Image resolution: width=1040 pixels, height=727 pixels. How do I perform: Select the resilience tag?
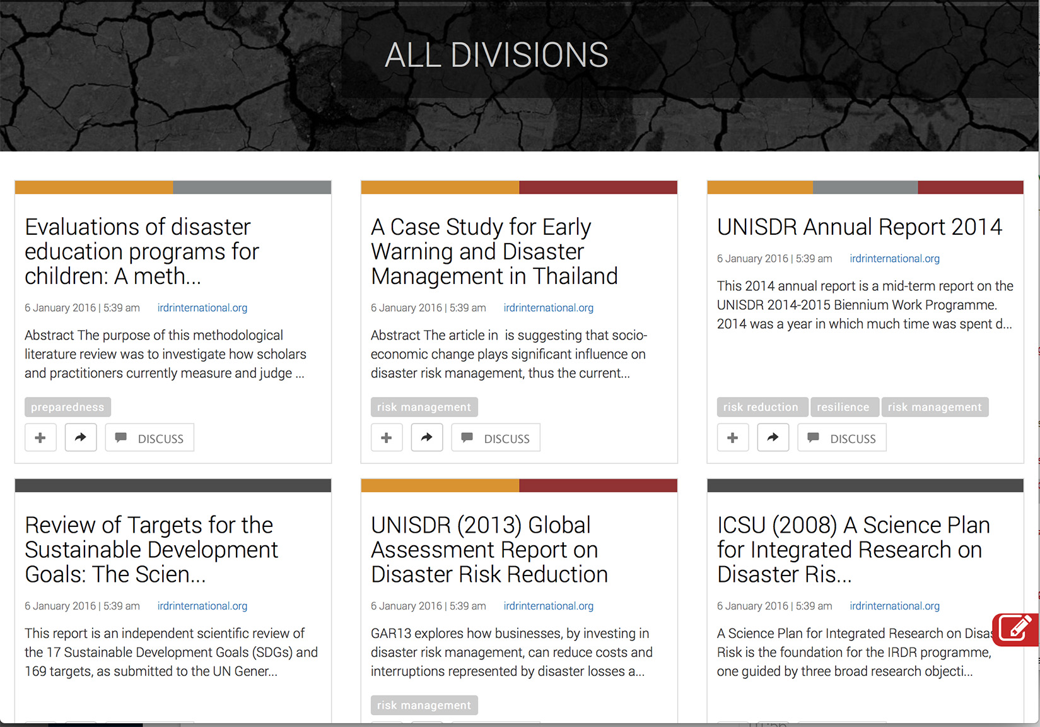[843, 407]
